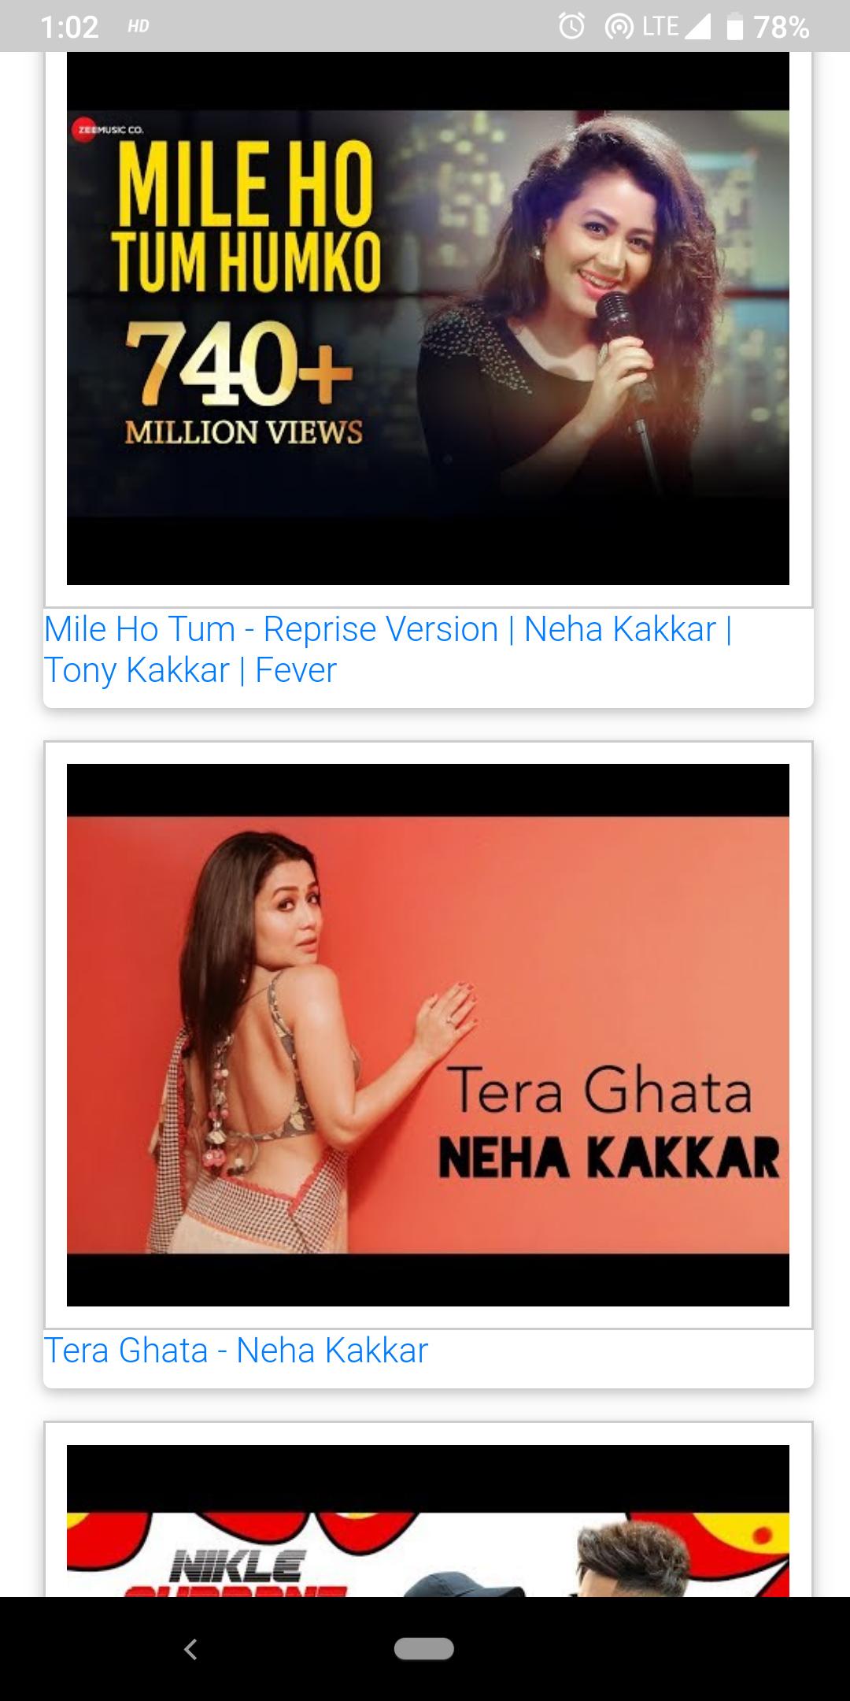Open the Tera Ghata video thumbnail
Screen dimensions: 850x1701
point(428,1035)
